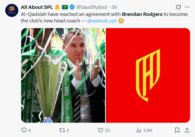Like the post with the heart

coord(100,130)
